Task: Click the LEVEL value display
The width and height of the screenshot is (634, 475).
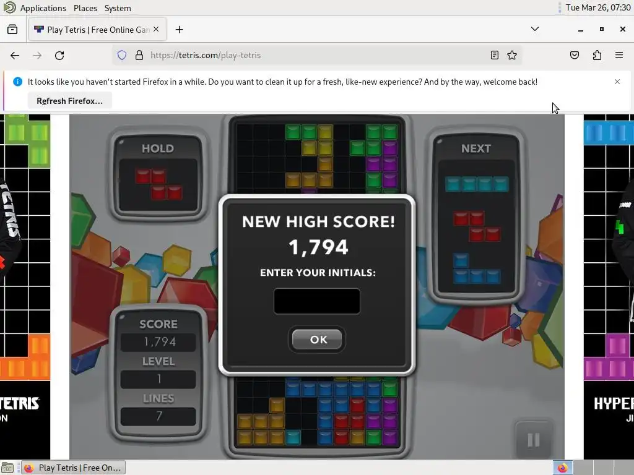Action: (x=158, y=379)
